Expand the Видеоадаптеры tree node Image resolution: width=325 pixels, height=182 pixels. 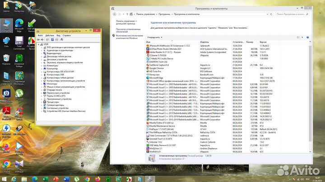tap(42, 53)
